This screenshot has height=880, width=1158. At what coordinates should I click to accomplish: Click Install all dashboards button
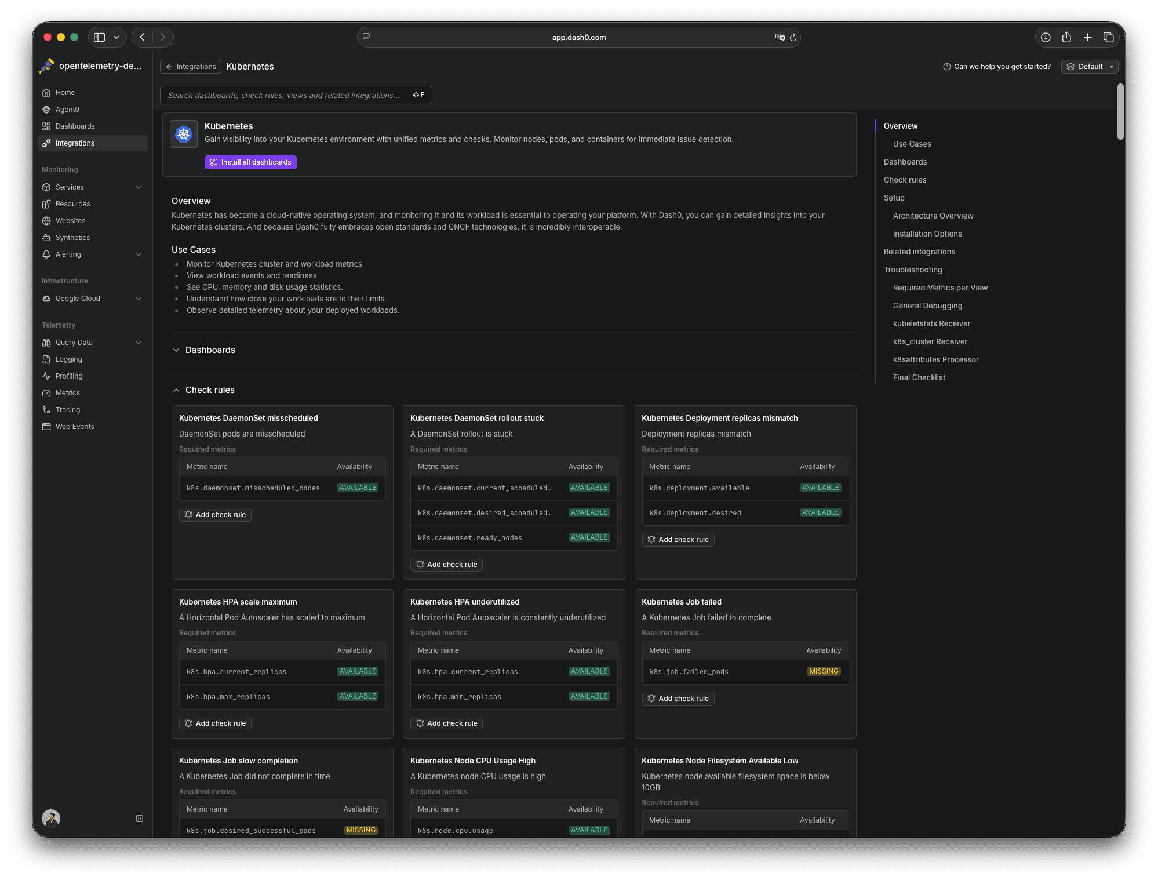(x=250, y=162)
